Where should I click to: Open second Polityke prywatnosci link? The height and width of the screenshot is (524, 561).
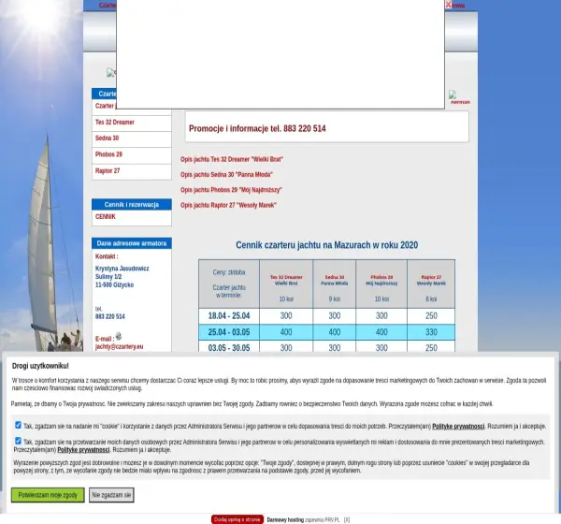point(83,449)
